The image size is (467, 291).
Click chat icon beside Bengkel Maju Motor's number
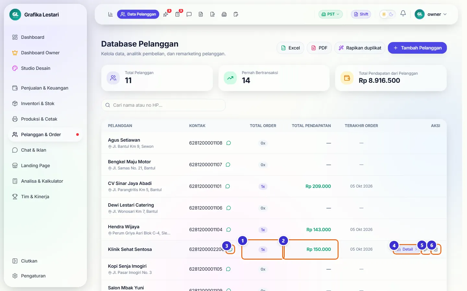pyautogui.click(x=228, y=165)
